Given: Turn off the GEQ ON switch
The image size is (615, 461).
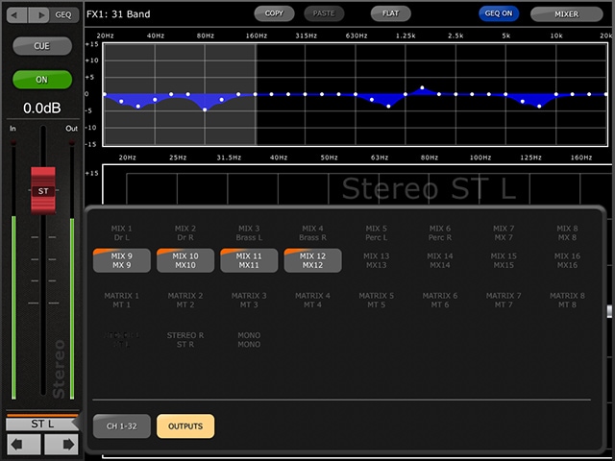Looking at the screenshot, I should pos(498,14).
